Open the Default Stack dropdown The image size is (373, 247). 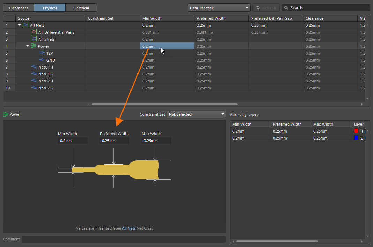coord(219,8)
